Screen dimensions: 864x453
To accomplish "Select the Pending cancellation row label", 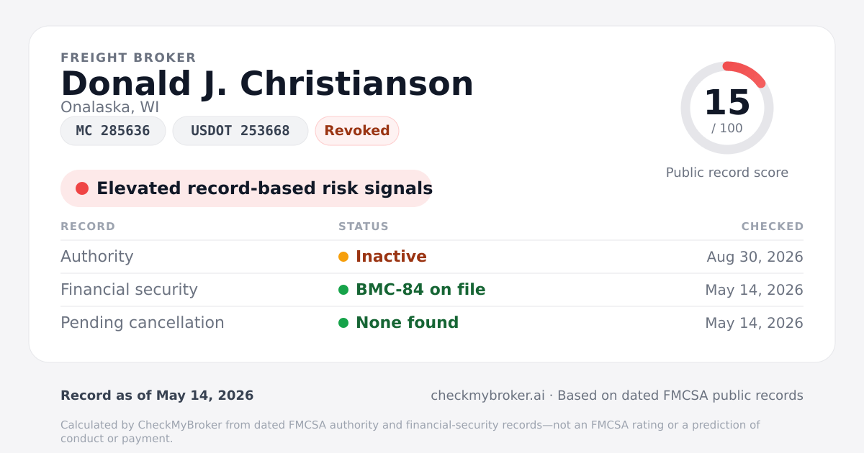I will click(x=143, y=323).
